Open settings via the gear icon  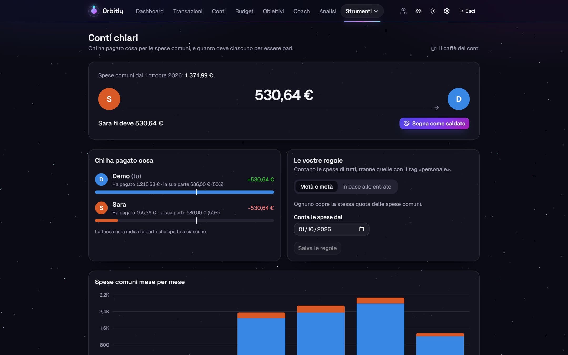pyautogui.click(x=447, y=11)
